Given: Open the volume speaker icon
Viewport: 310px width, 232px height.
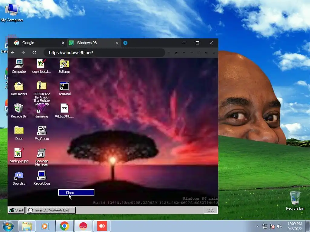Looking at the screenshot, I should pos(279,226).
